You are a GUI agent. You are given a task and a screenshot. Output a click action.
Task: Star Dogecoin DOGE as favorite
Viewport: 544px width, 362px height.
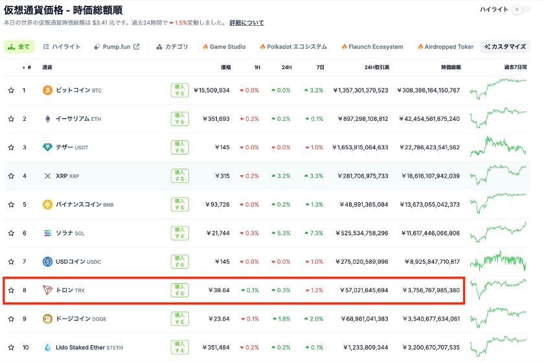[11, 319]
